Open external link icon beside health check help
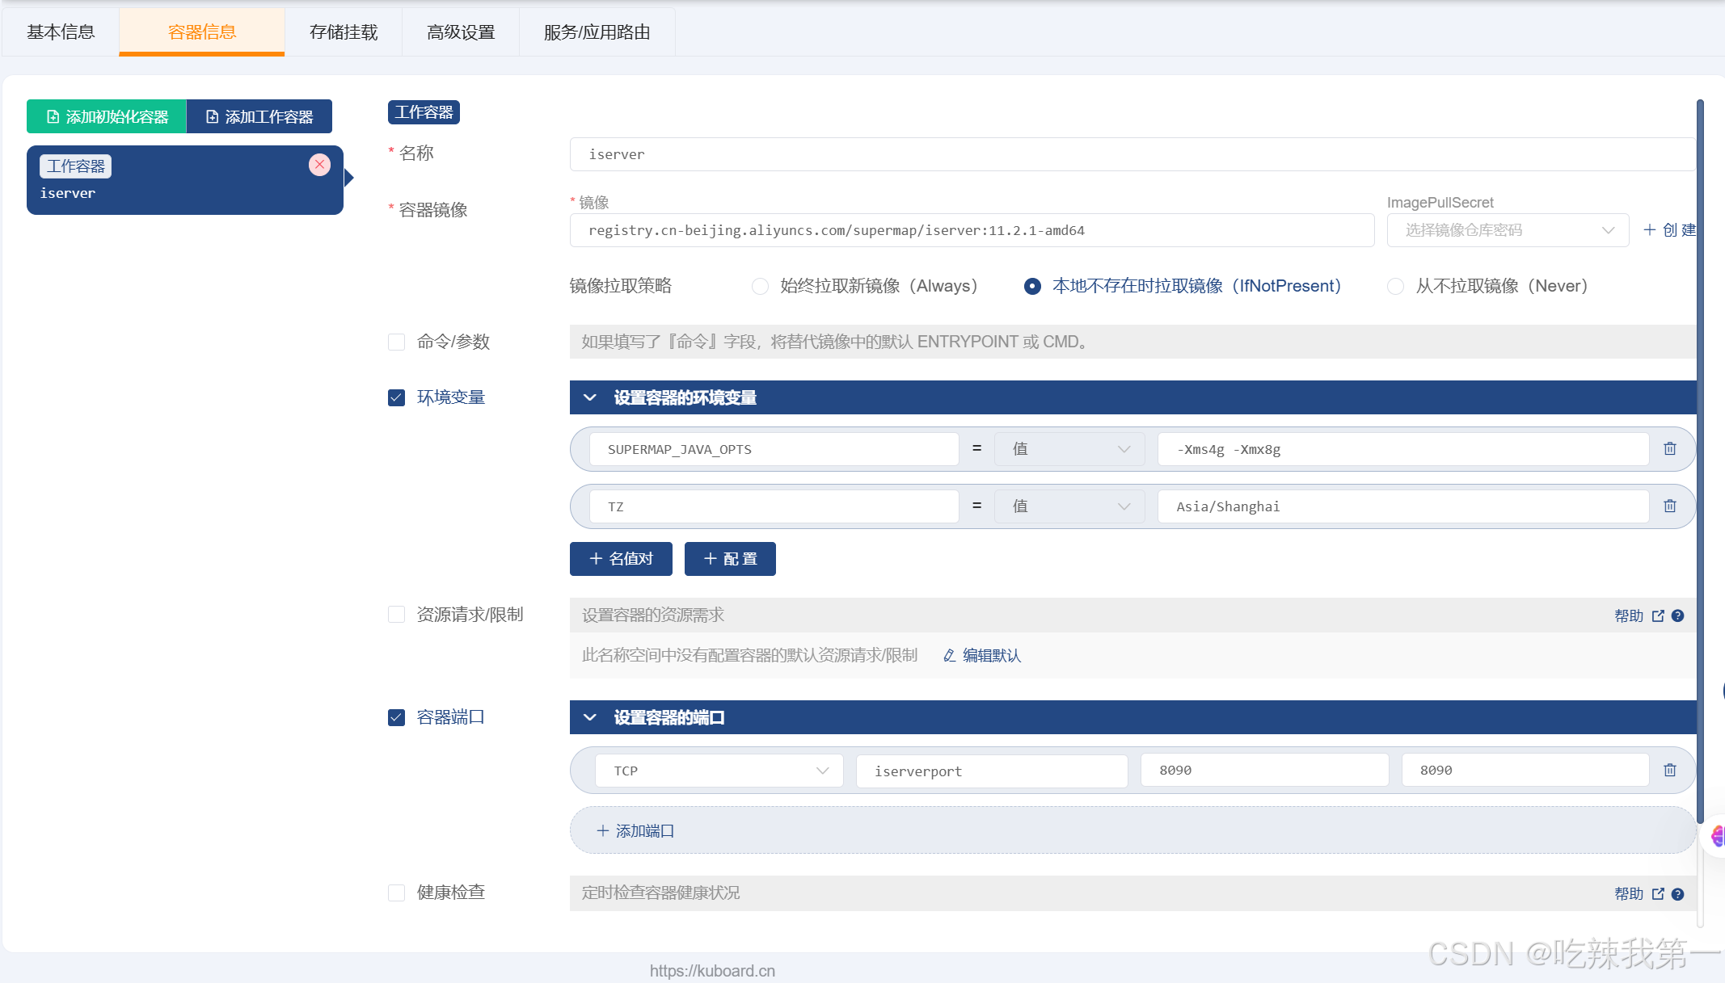 1658,893
